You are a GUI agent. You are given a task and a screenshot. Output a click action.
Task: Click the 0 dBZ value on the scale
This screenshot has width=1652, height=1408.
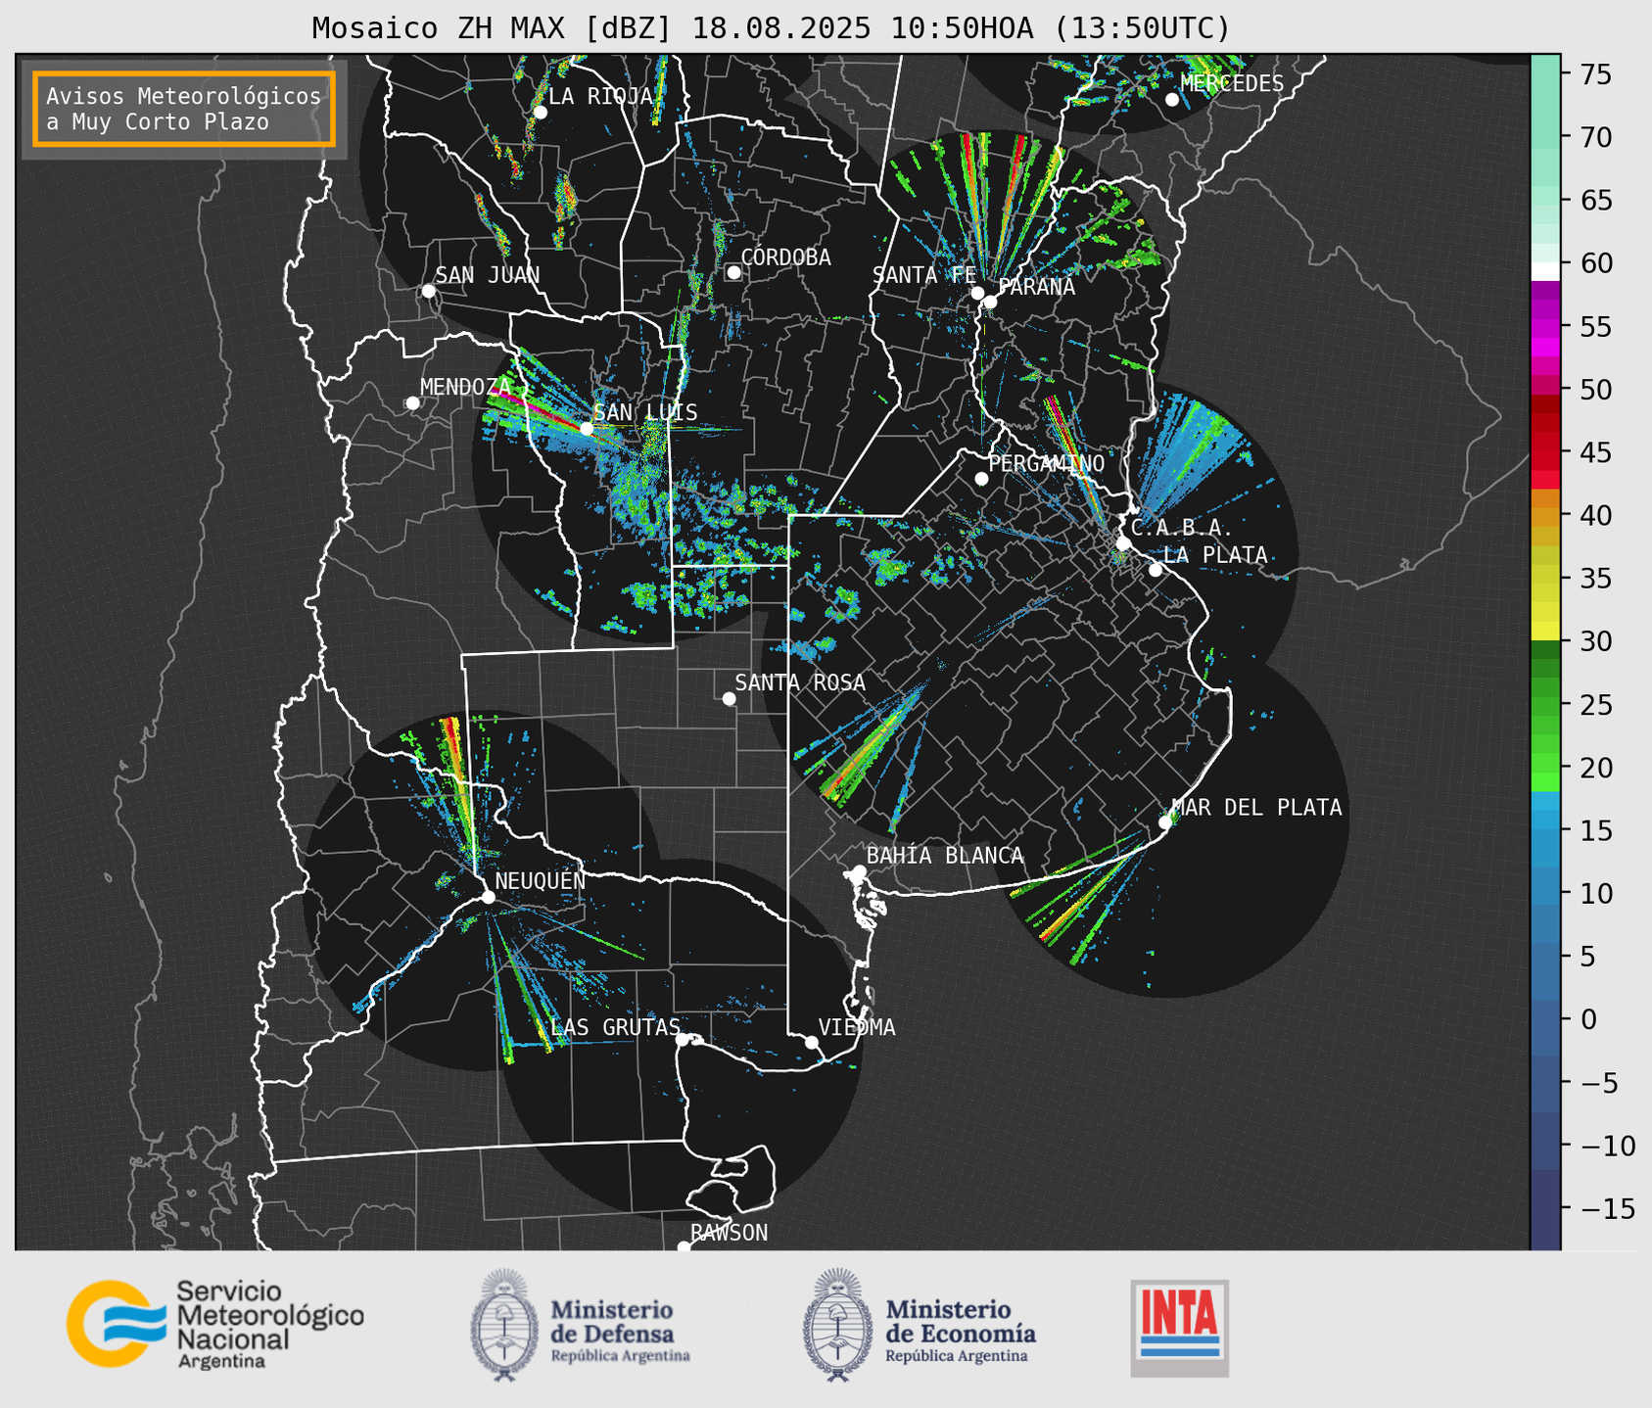tap(1588, 1019)
